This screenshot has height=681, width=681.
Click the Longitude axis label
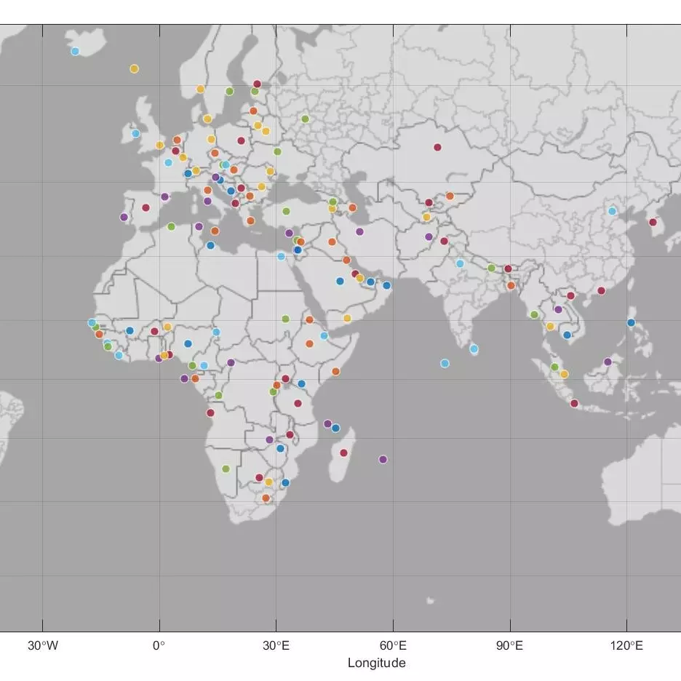(x=377, y=663)
